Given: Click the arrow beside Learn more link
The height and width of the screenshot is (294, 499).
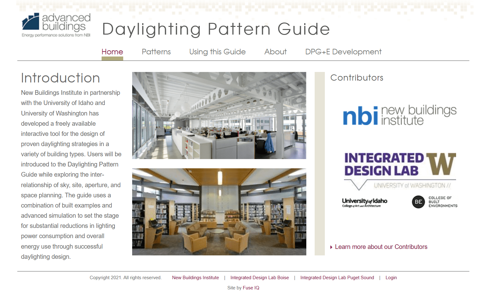Looking at the screenshot, I should pos(331,247).
